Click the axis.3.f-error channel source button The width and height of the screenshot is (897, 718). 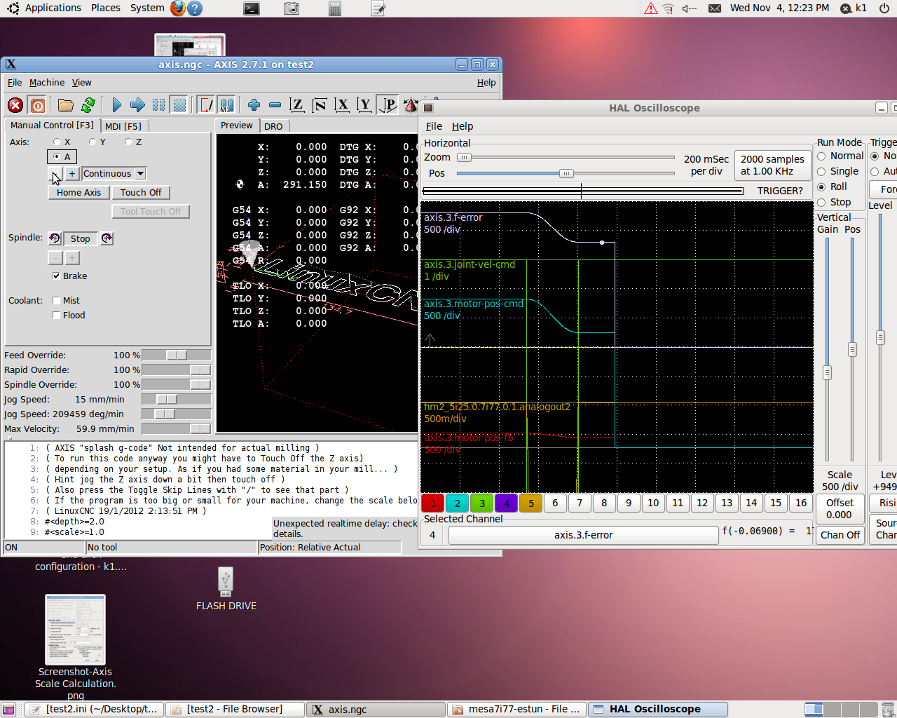point(583,535)
